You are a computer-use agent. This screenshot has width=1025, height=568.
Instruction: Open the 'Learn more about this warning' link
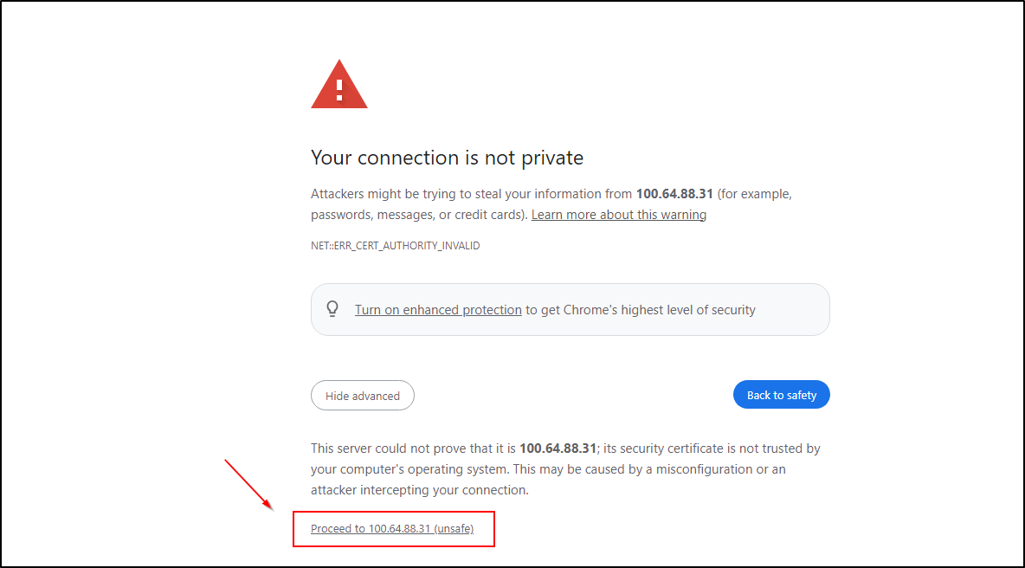[618, 215]
